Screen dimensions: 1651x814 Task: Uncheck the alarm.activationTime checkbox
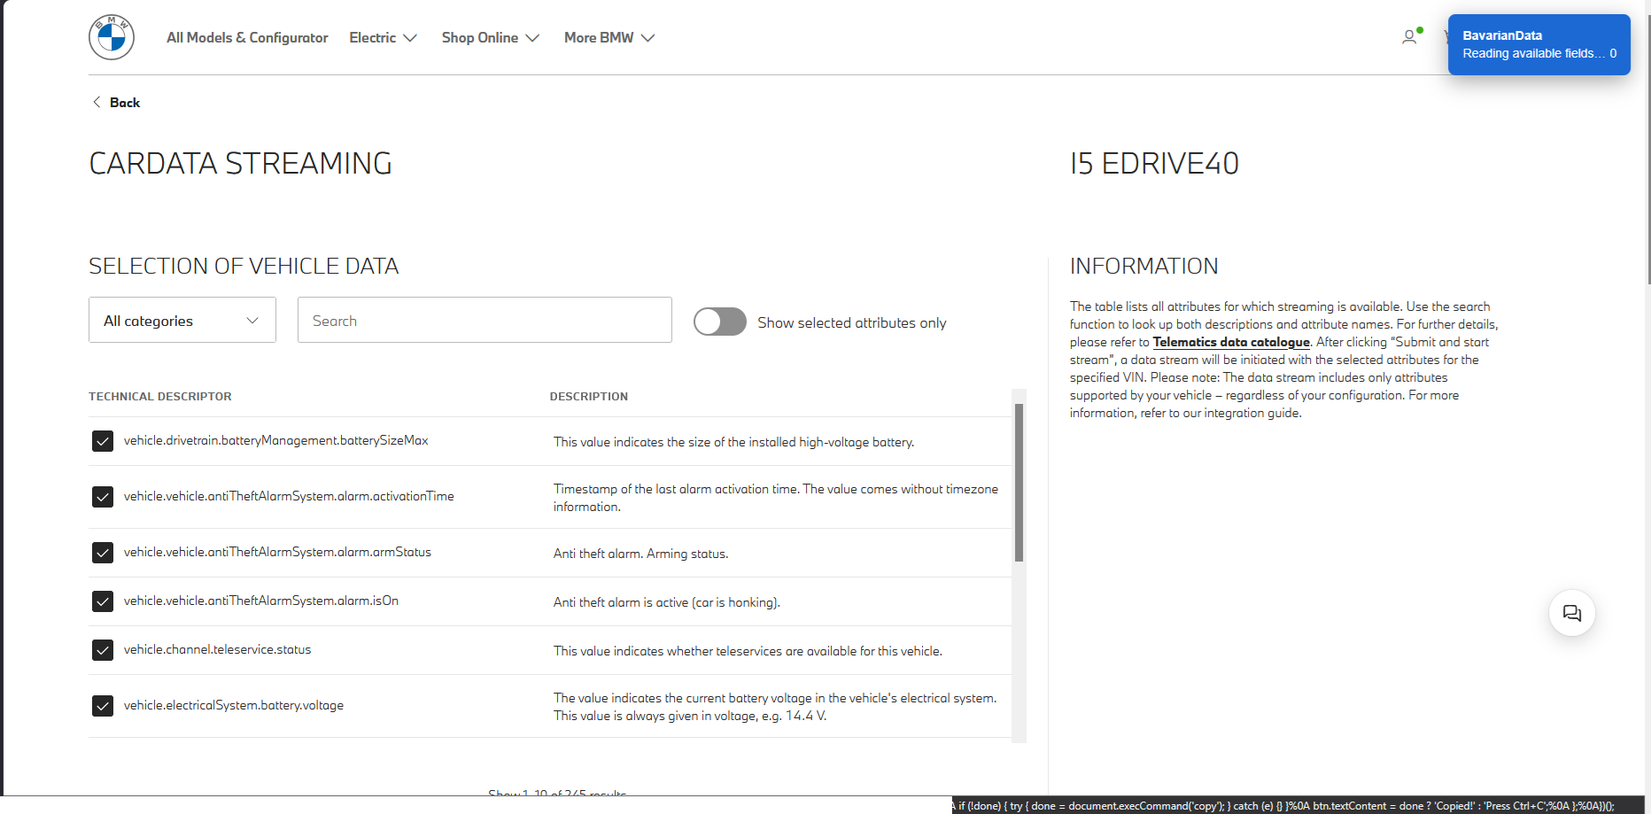[x=103, y=497]
